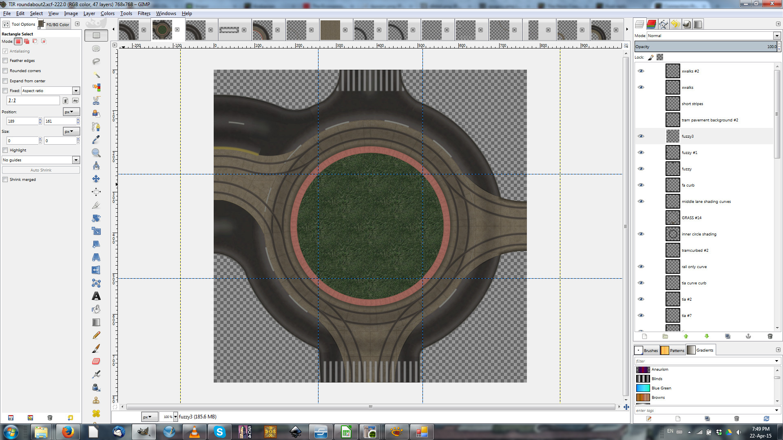The image size is (783, 440).
Task: Select the Rectangle Select tool
Action: [96, 35]
